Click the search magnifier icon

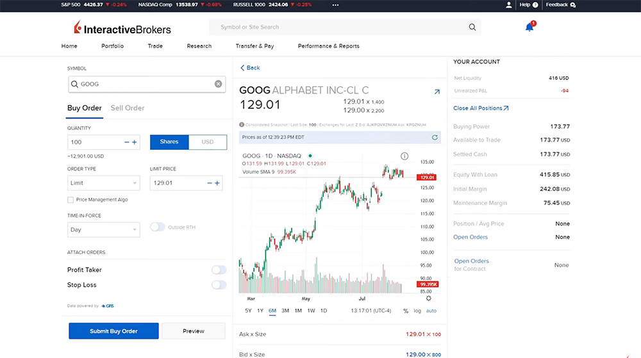click(x=472, y=27)
